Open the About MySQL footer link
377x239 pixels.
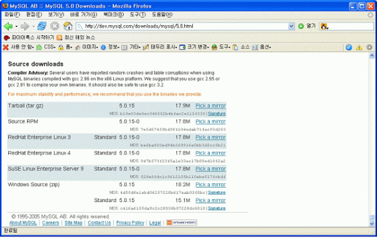[23, 223]
